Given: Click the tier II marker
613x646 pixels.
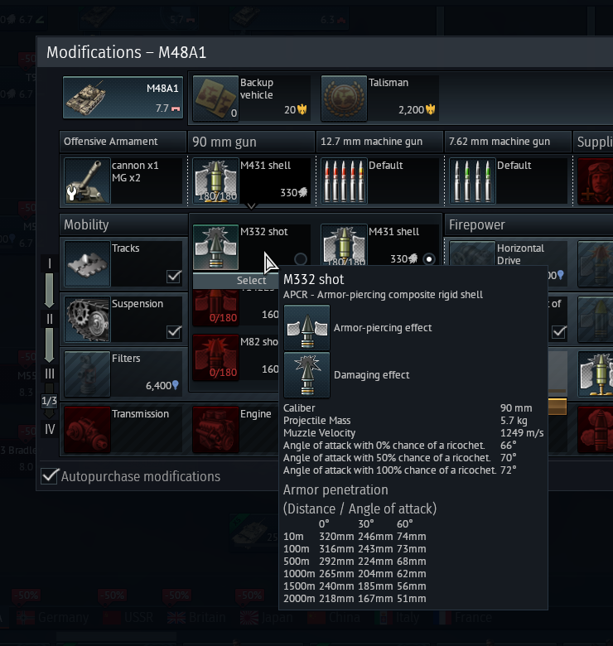Looking at the screenshot, I should click(x=50, y=319).
